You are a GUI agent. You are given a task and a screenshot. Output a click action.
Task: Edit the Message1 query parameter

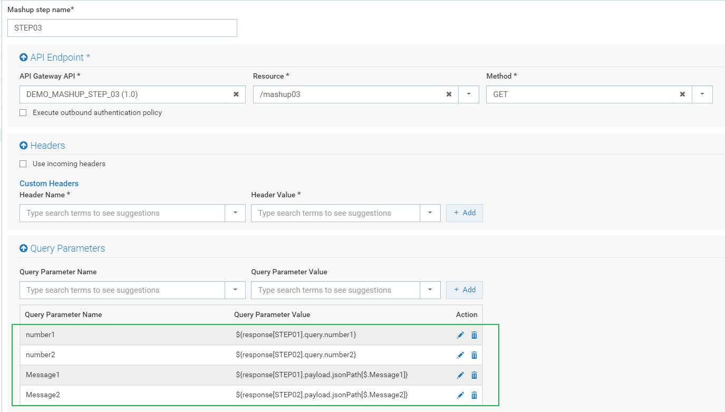coord(460,375)
